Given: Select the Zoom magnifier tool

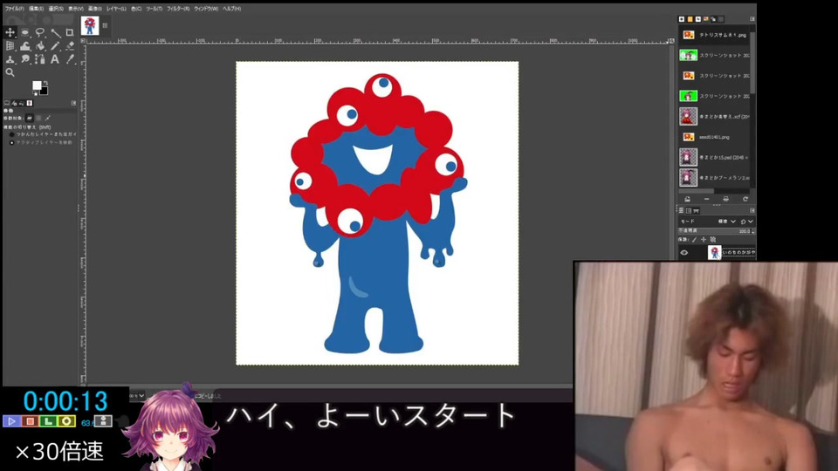Looking at the screenshot, I should (10, 72).
